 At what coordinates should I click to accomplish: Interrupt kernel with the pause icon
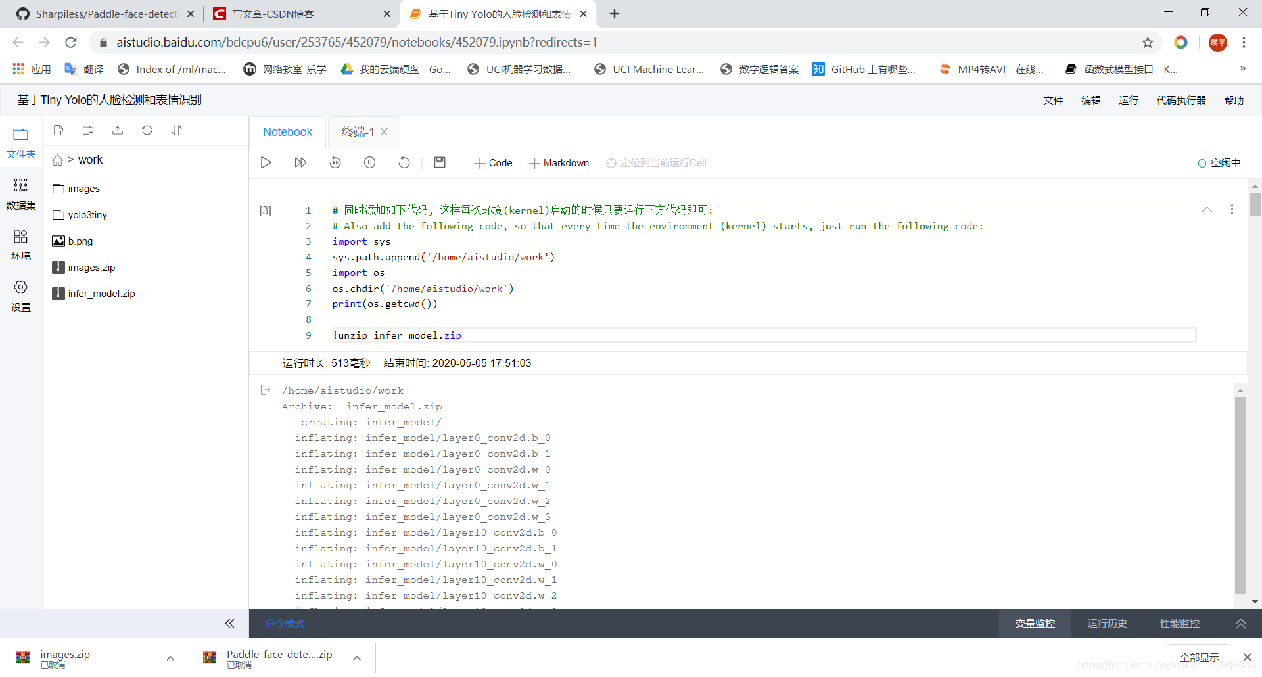point(370,162)
